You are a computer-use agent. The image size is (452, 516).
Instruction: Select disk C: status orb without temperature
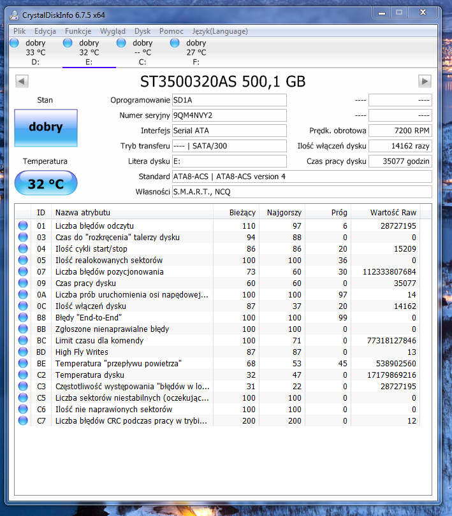coord(121,43)
